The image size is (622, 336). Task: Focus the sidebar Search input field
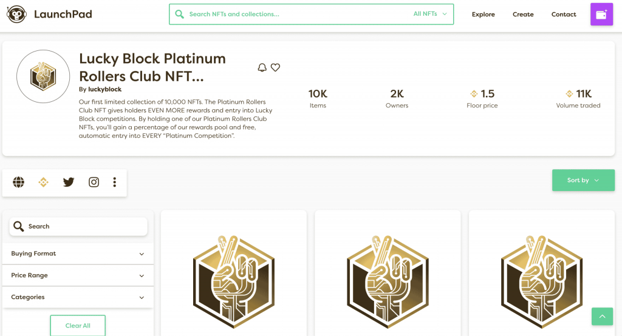tap(78, 226)
